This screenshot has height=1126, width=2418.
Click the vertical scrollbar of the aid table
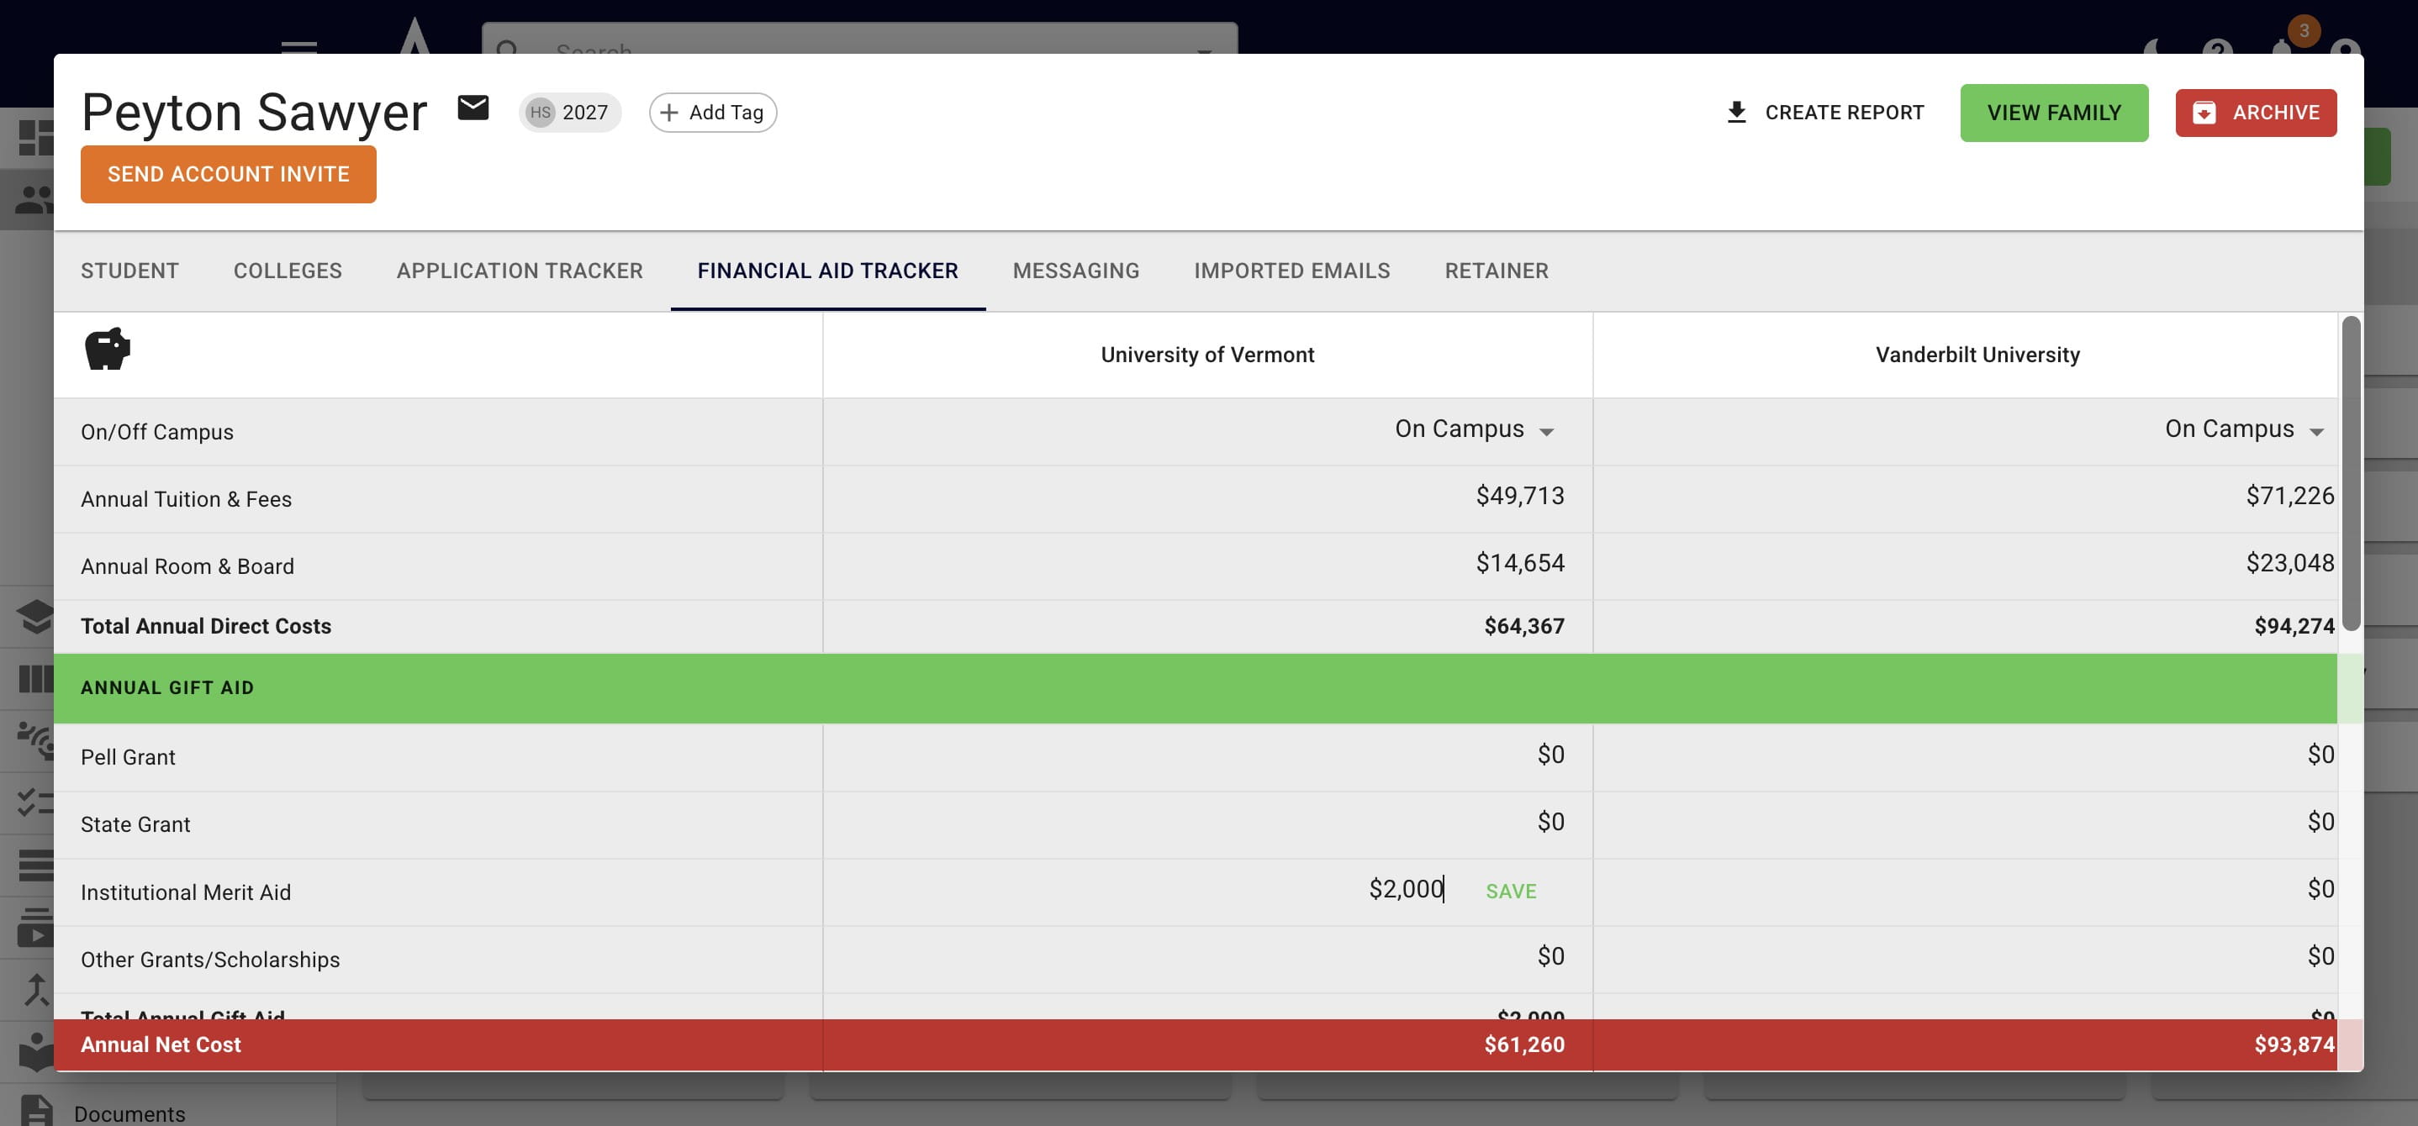[x=2351, y=474]
